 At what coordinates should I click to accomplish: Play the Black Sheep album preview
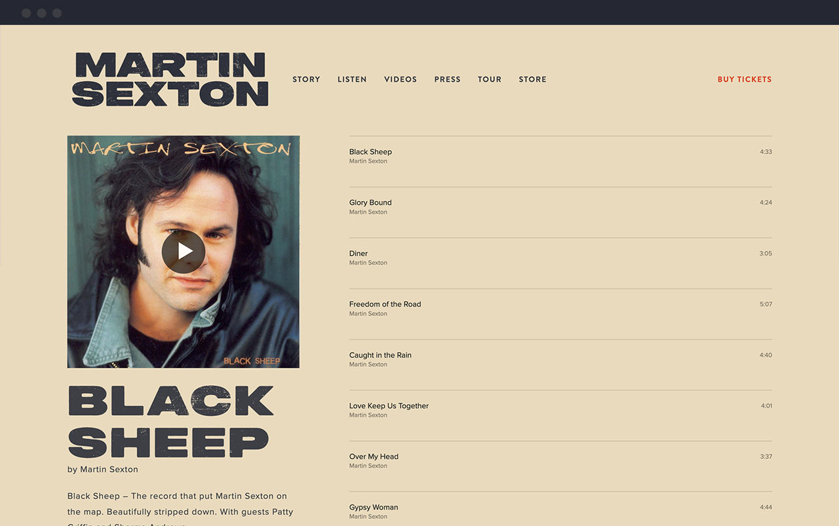[x=184, y=252]
